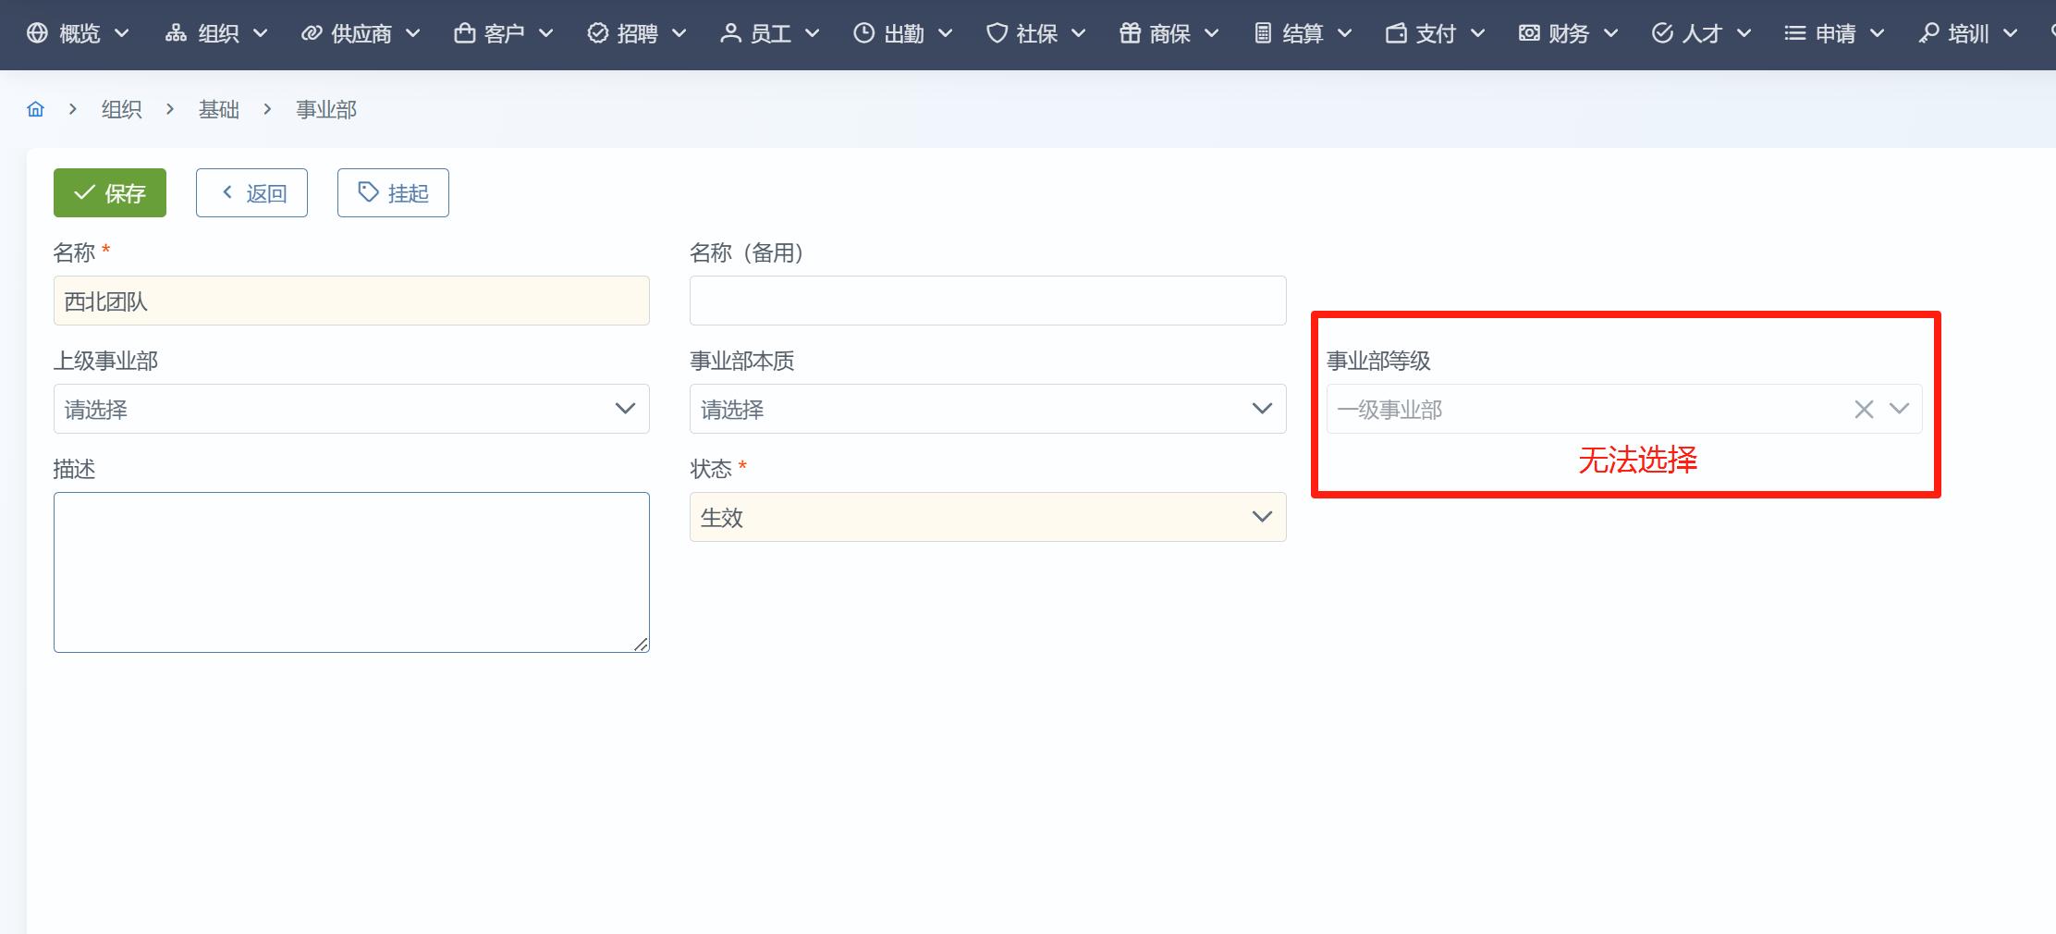Viewport: 2056px width, 934px height.
Task: Clear the 事业部等级 selection with X icon
Action: coord(1863,409)
